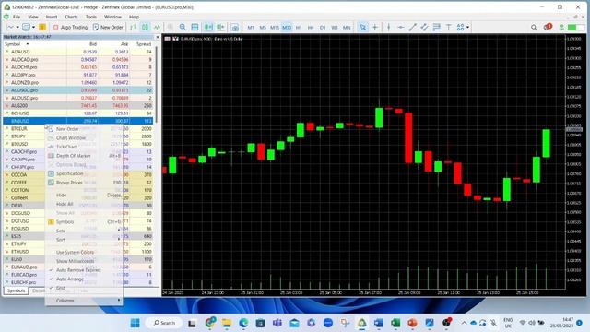Viewport: 590px width, 332px height.
Task: Select the MN timeframe
Action: 347,27
